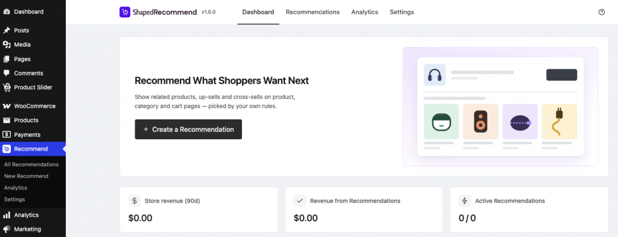Image resolution: width=618 pixels, height=237 pixels.
Task: Open the Dashboard tab in ShapedRecommend header
Action: (x=258, y=12)
